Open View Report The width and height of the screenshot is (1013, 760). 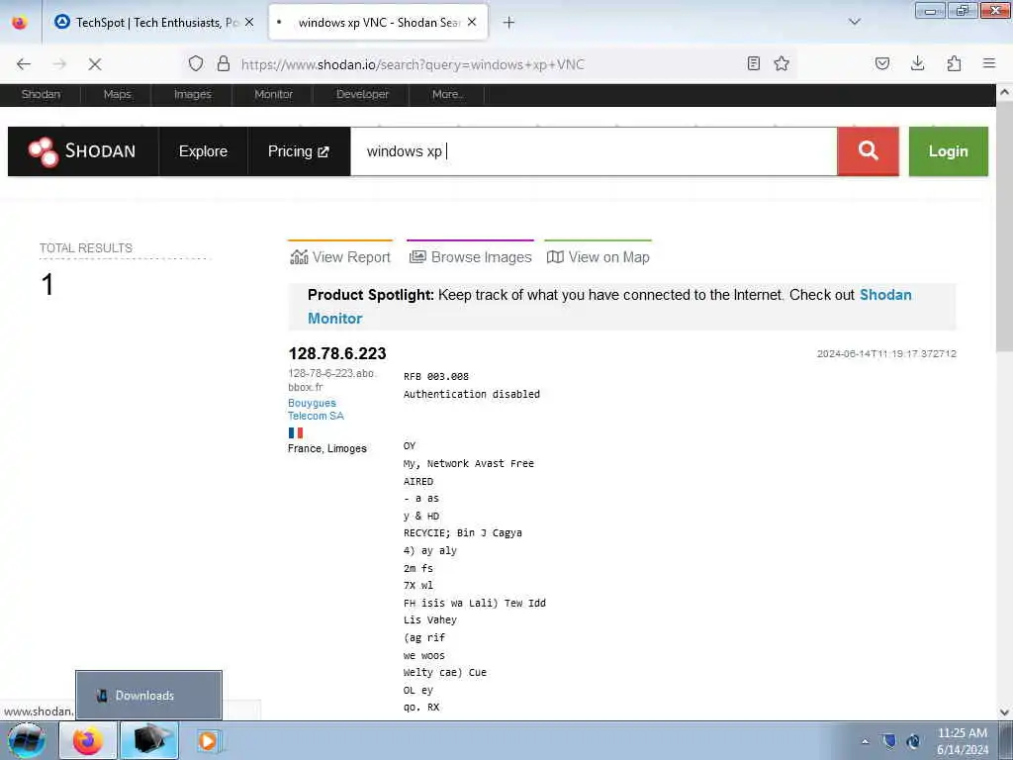click(x=340, y=256)
